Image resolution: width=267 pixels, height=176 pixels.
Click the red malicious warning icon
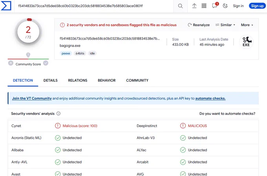(x=62, y=25)
